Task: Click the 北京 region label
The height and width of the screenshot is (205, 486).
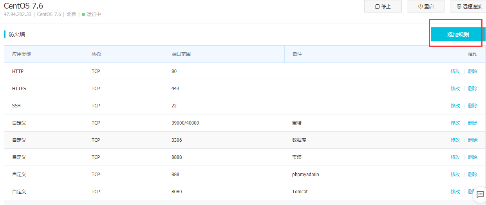Action: click(x=71, y=14)
